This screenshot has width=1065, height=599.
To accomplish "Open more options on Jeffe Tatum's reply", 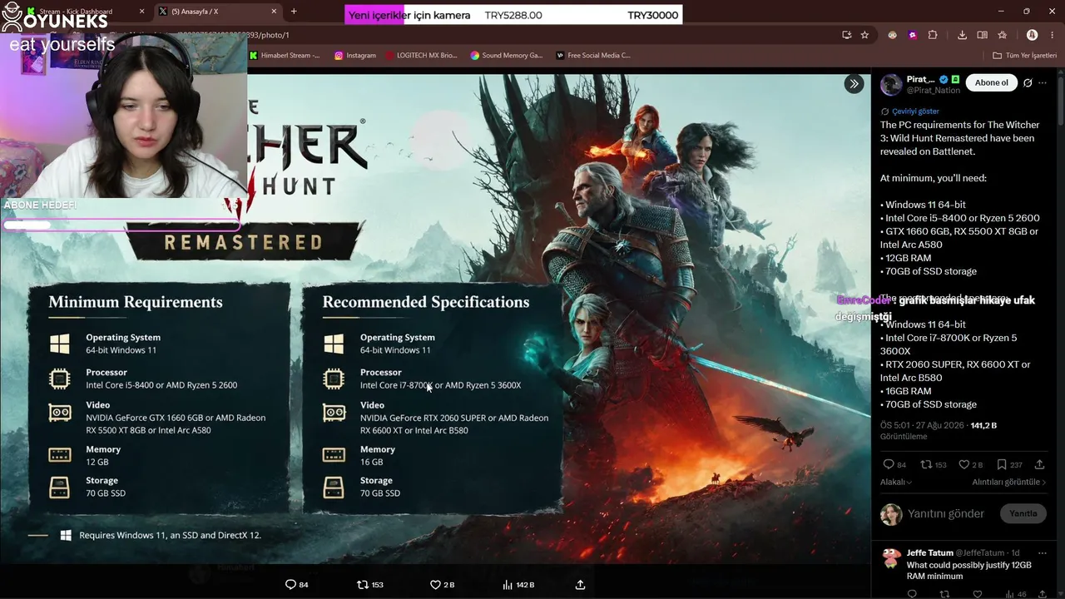I will click(x=1043, y=553).
